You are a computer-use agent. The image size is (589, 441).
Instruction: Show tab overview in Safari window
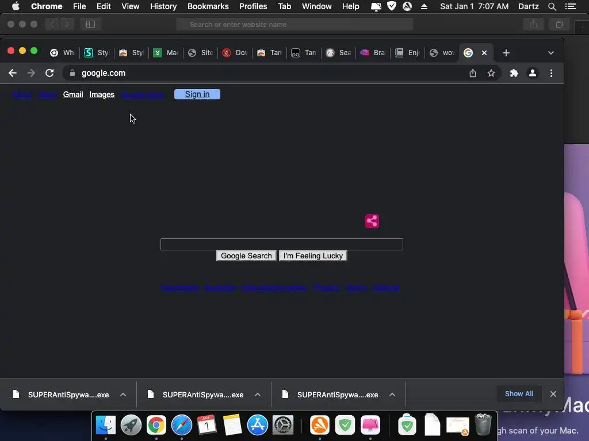pos(559,24)
